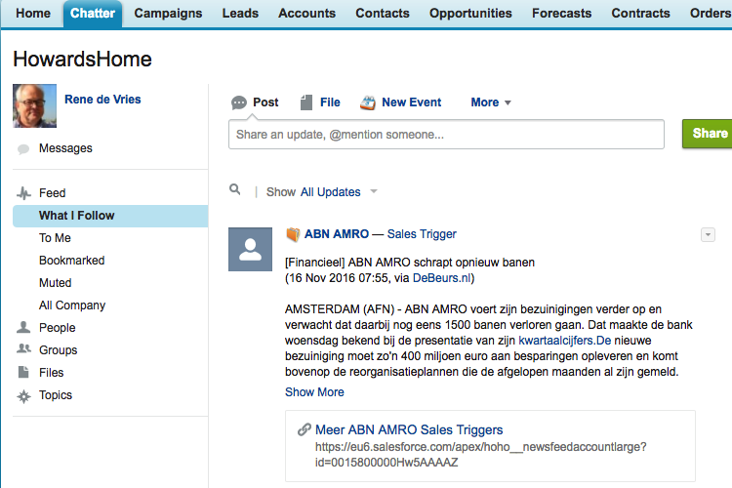732x488 pixels.
Task: Select Messages in the sidebar
Action: pos(65,148)
